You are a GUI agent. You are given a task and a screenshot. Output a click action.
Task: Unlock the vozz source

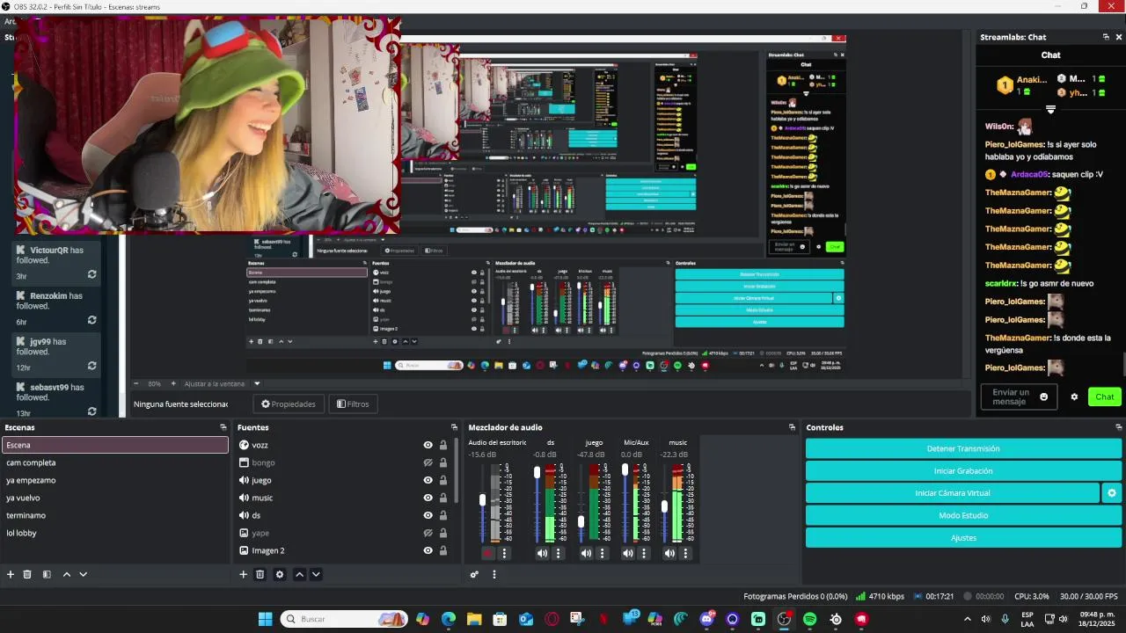tap(443, 445)
